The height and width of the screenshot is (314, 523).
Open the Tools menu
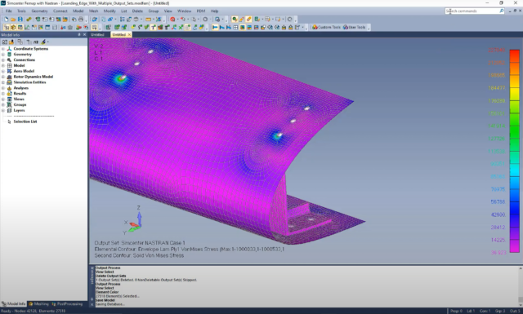point(21,11)
